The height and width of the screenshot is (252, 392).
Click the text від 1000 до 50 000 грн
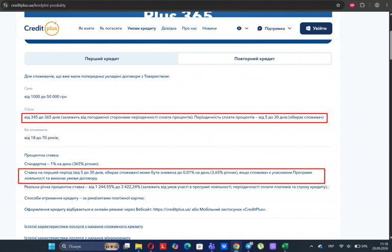45,97
